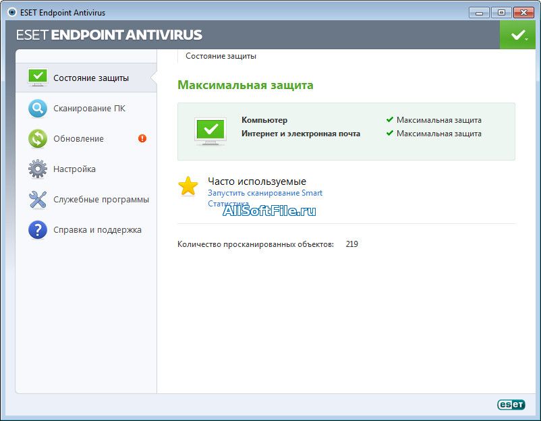Image resolution: width=541 pixels, height=421 pixels.
Task: Click the Максимальная защита green heading
Action: (x=246, y=85)
